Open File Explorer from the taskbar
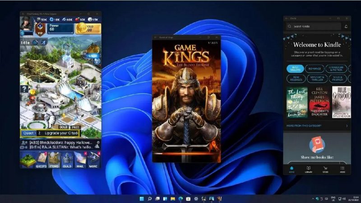The width and height of the screenshot is (361, 203). point(173,198)
